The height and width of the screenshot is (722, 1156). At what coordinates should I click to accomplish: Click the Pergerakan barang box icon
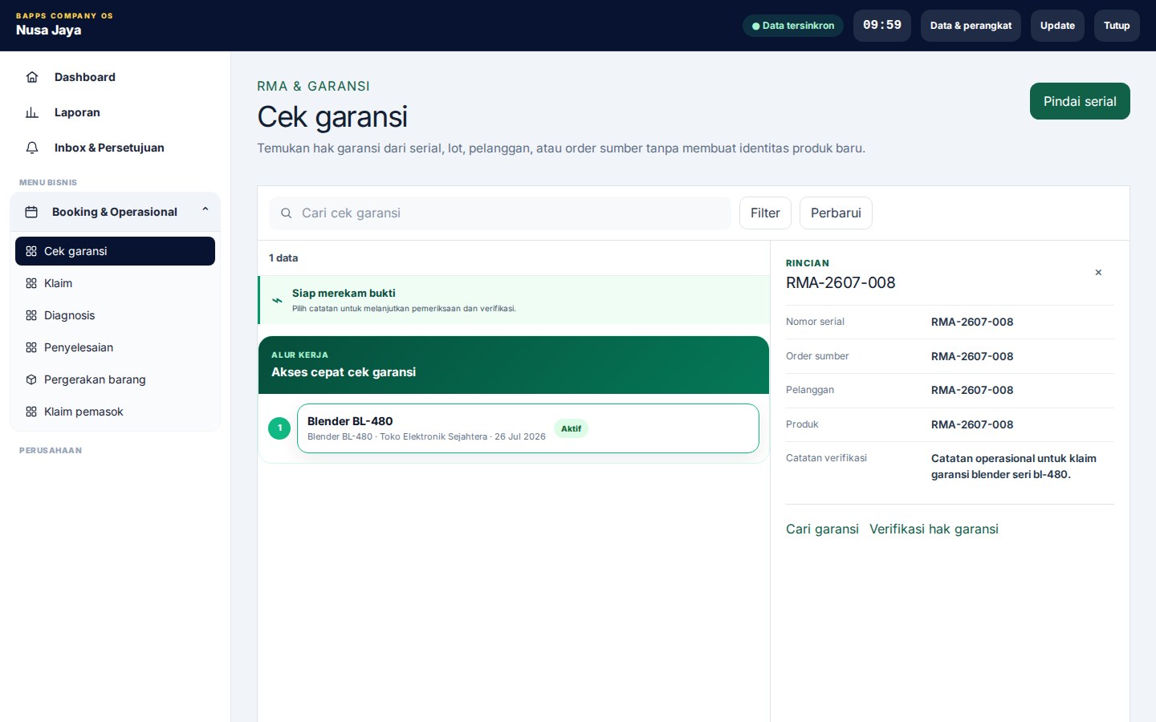tap(31, 379)
